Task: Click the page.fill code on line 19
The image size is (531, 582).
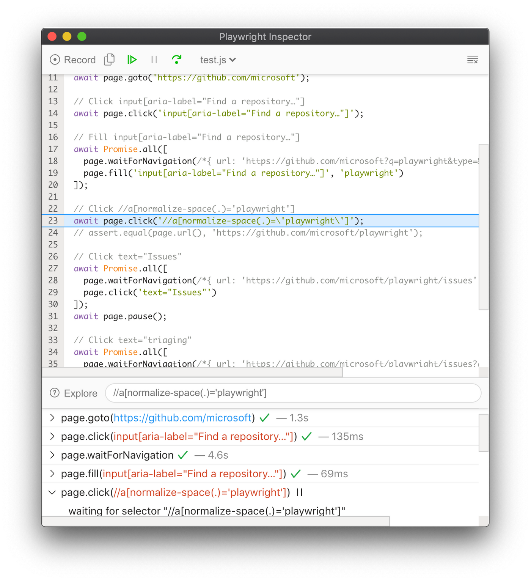Action: point(244,173)
